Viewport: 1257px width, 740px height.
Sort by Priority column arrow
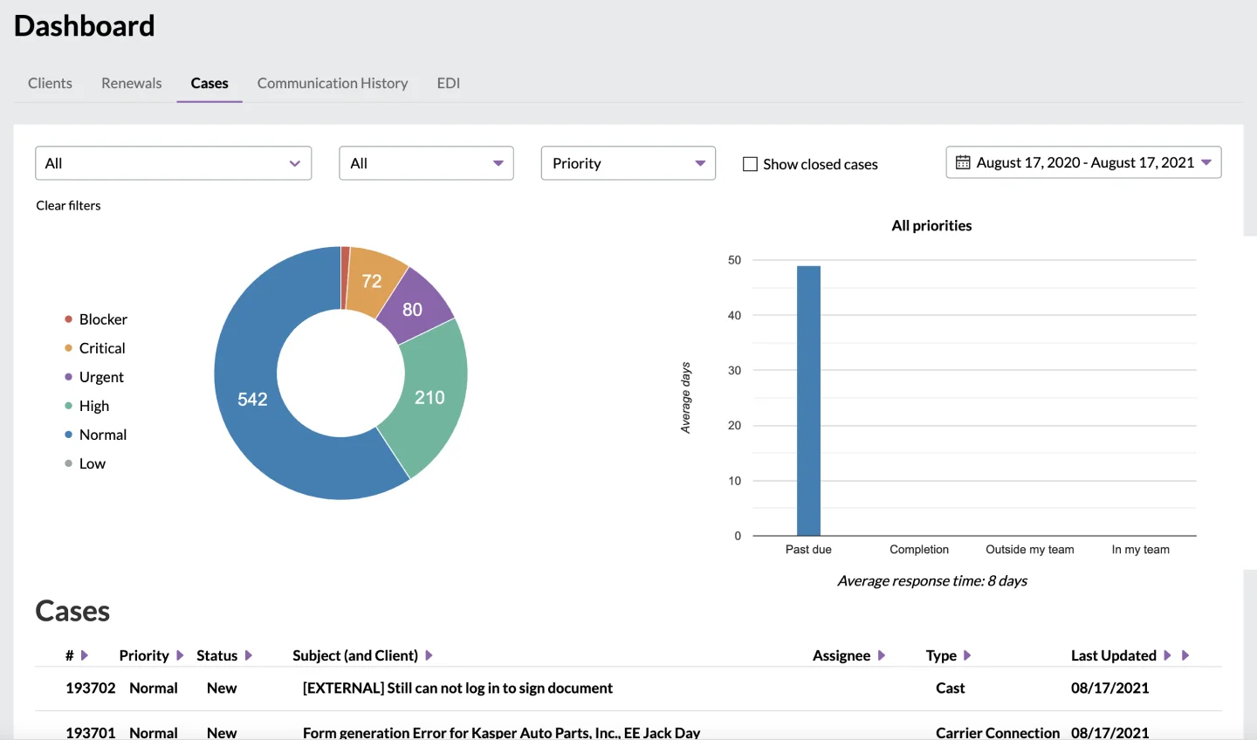click(x=180, y=655)
